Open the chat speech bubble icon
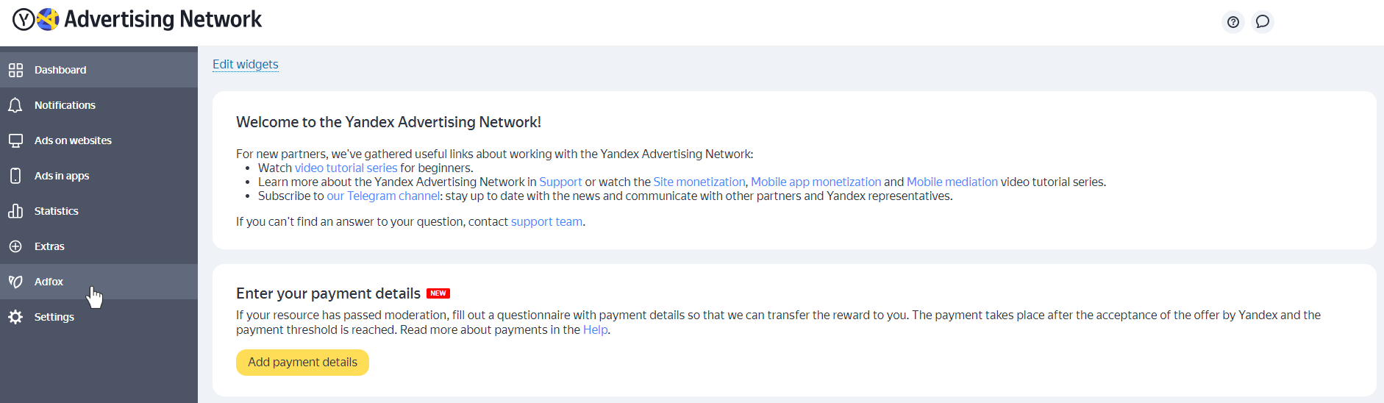The height and width of the screenshot is (403, 1384). pyautogui.click(x=1263, y=22)
